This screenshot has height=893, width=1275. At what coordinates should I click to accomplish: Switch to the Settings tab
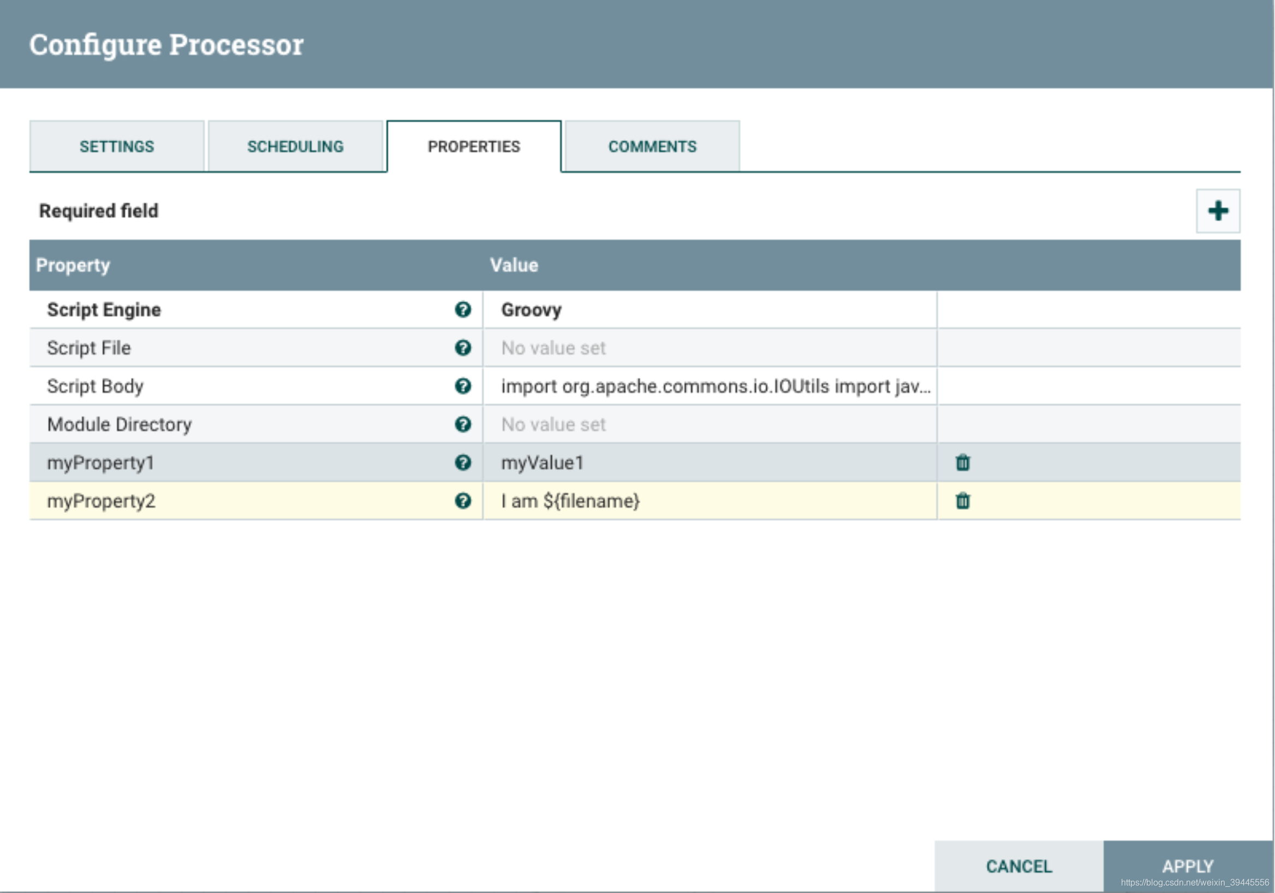117,147
